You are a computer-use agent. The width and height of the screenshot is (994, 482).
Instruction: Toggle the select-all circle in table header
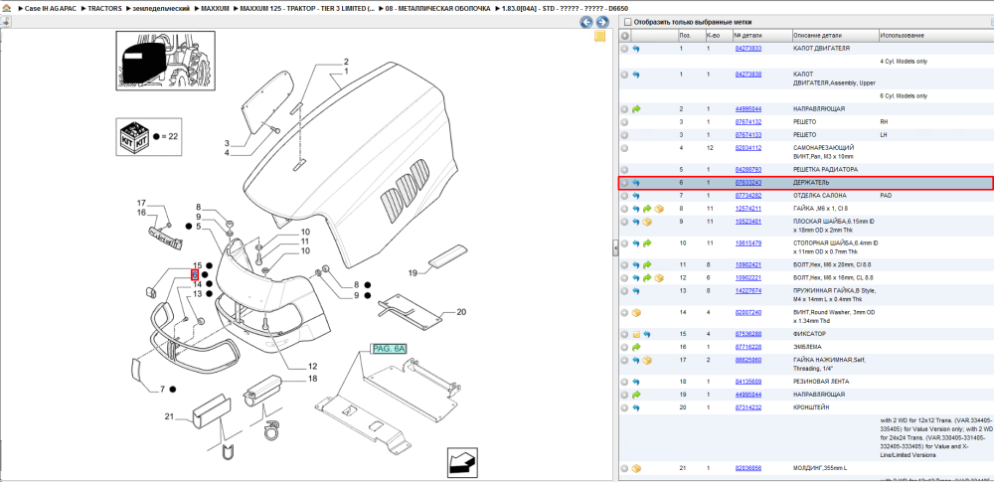click(x=624, y=35)
